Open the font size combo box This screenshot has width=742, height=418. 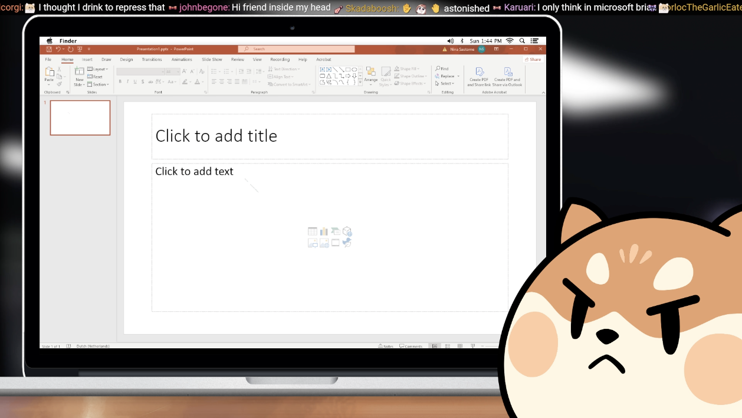click(172, 71)
